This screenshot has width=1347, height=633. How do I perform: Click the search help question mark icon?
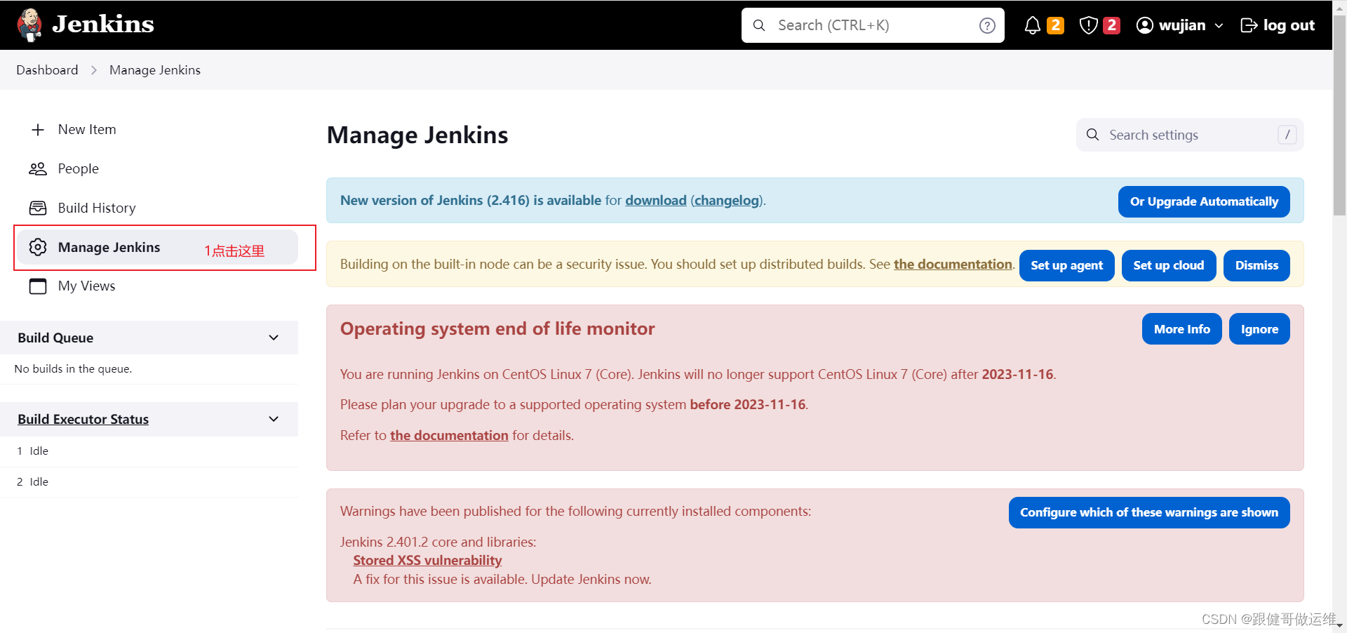point(987,26)
